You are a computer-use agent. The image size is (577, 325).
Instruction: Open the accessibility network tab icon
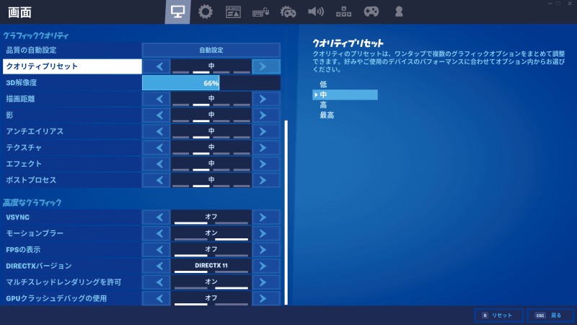(343, 12)
